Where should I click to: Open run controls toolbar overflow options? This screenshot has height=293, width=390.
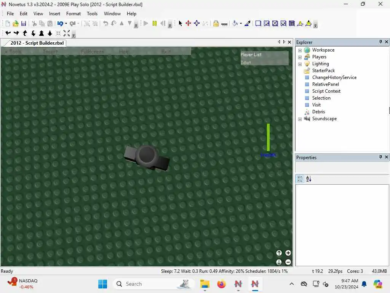[x=170, y=25]
